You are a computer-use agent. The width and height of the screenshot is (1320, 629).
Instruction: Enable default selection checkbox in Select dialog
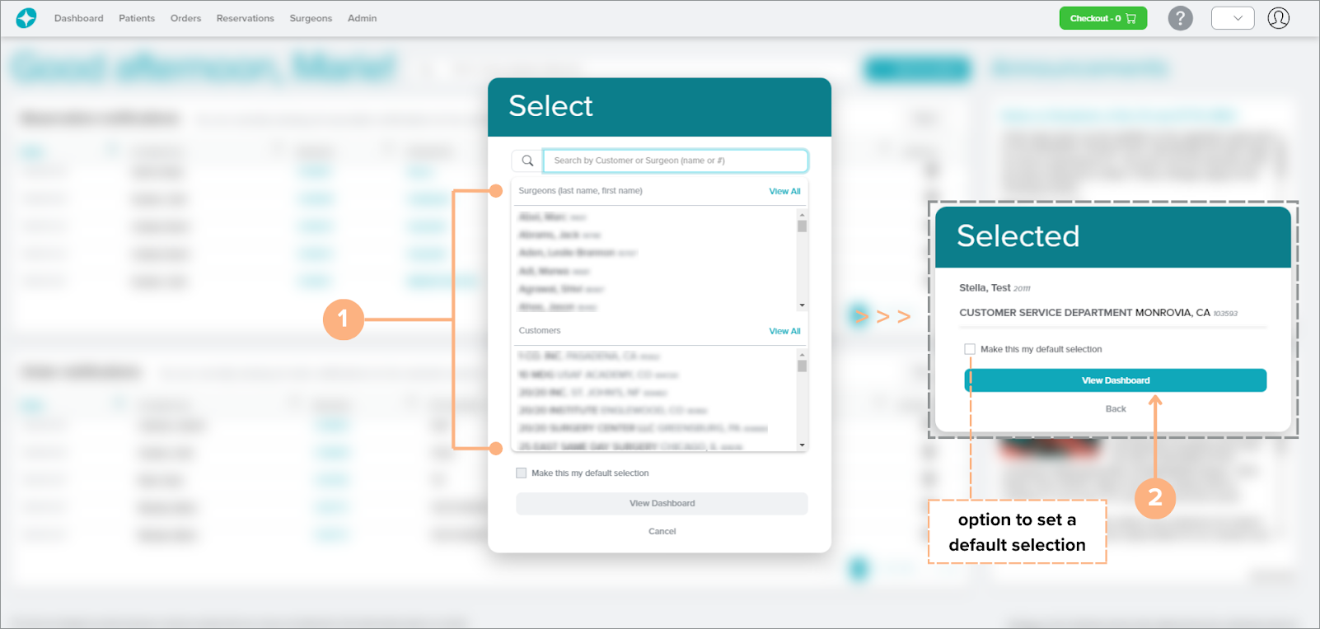pyautogui.click(x=522, y=473)
